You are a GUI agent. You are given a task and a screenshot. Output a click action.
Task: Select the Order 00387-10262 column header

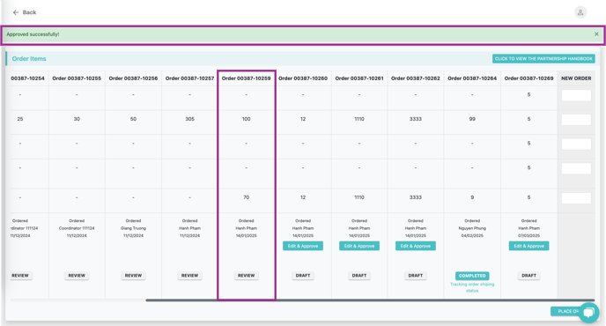(416, 78)
